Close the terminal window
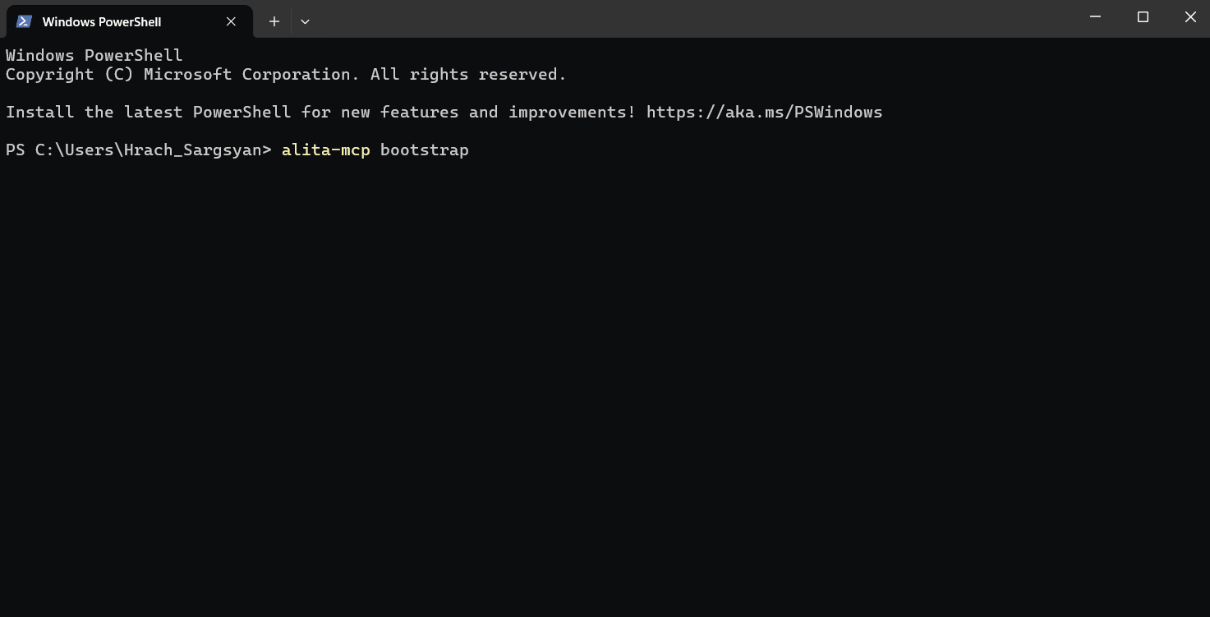The image size is (1210, 617). [1190, 17]
